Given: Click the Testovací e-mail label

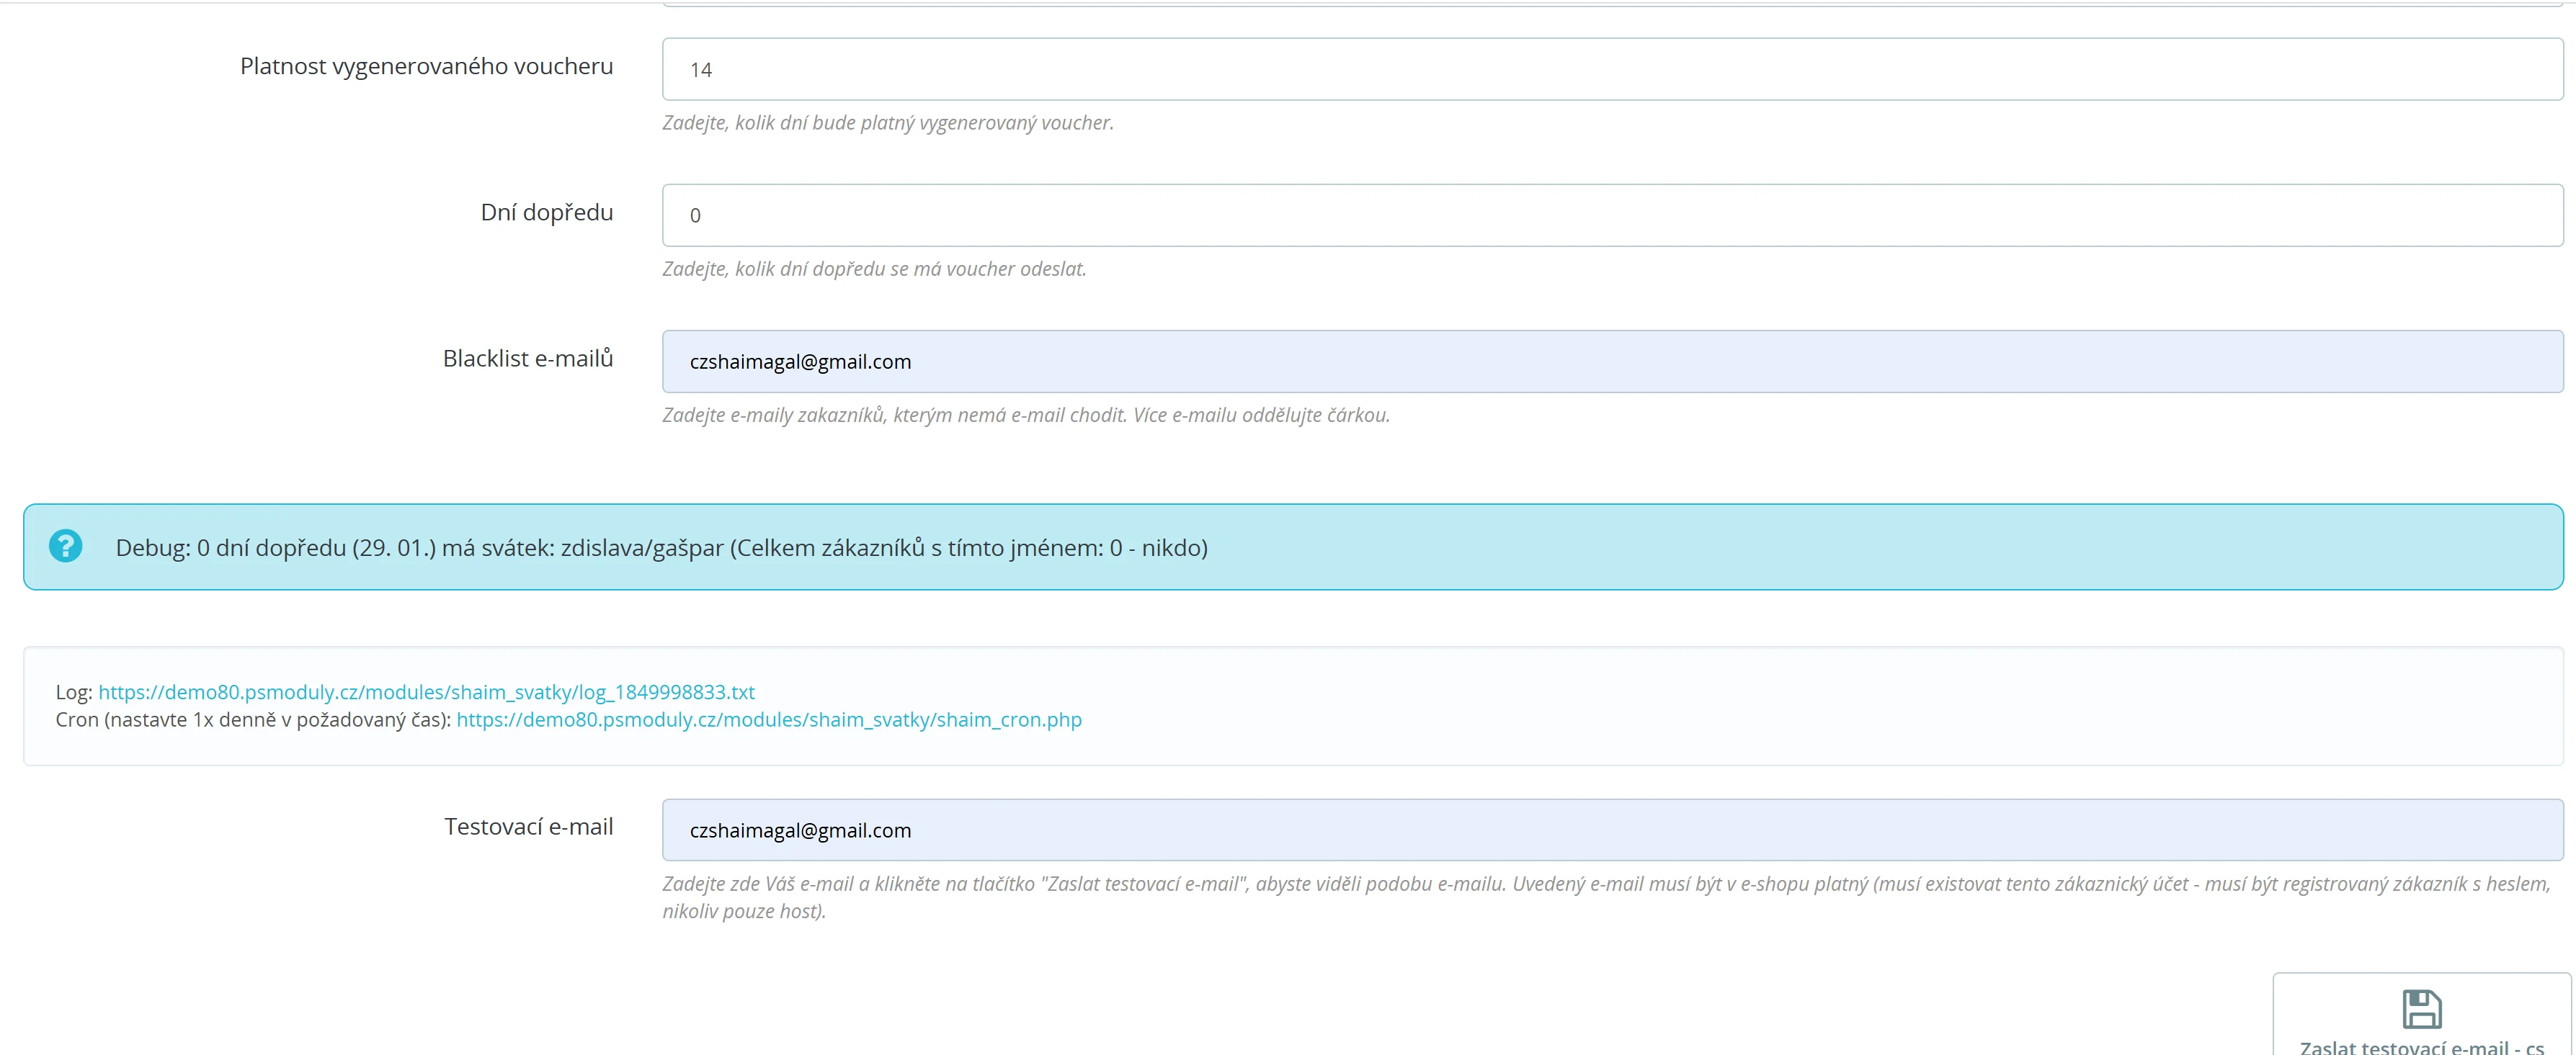Looking at the screenshot, I should tap(528, 827).
